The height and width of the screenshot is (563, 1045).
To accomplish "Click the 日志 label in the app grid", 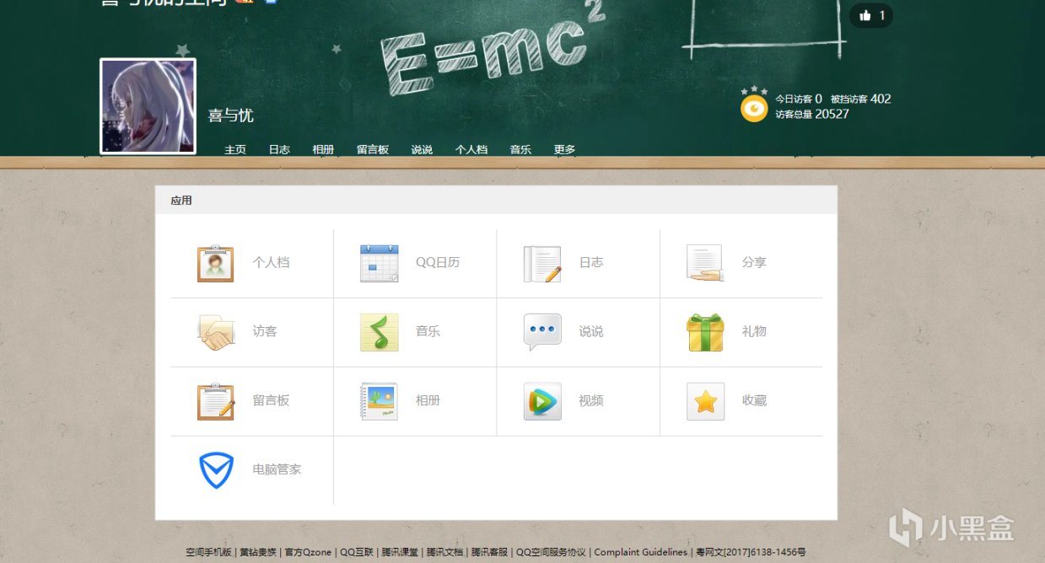I will coord(591,262).
